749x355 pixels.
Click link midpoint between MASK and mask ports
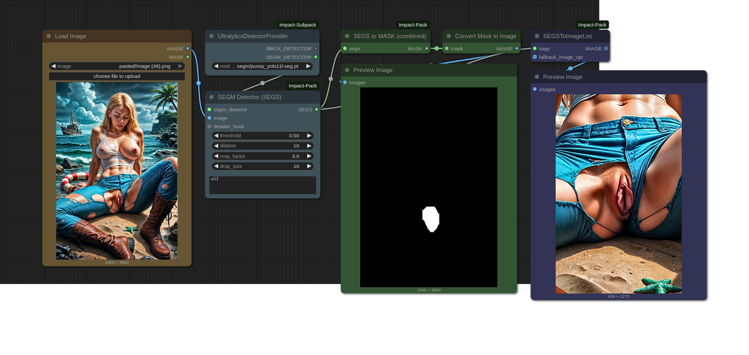[436, 48]
